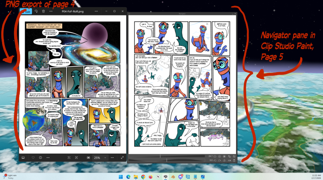323x180 pixels.
Task: Open more options right of zoom percentage
Action: [112, 157]
